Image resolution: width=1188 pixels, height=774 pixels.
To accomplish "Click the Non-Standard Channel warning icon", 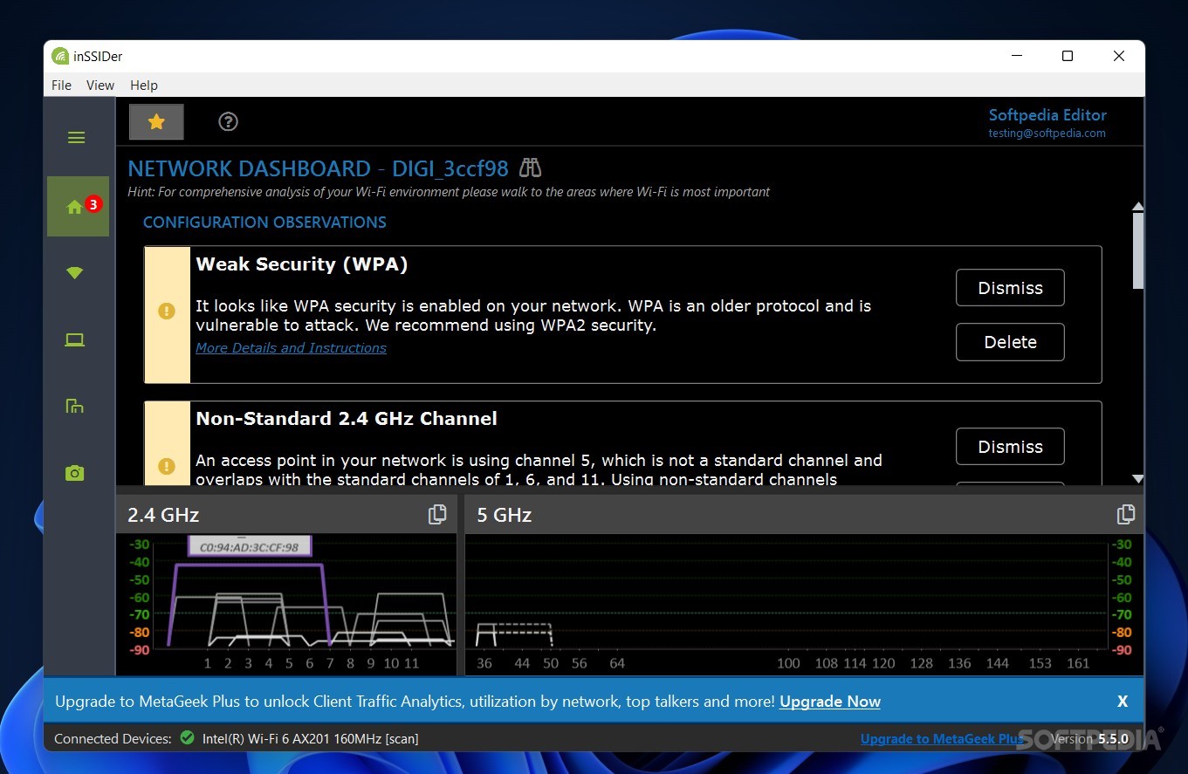I will 167,466.
